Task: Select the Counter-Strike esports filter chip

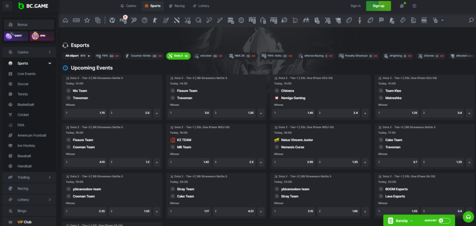Action: tap(144, 56)
